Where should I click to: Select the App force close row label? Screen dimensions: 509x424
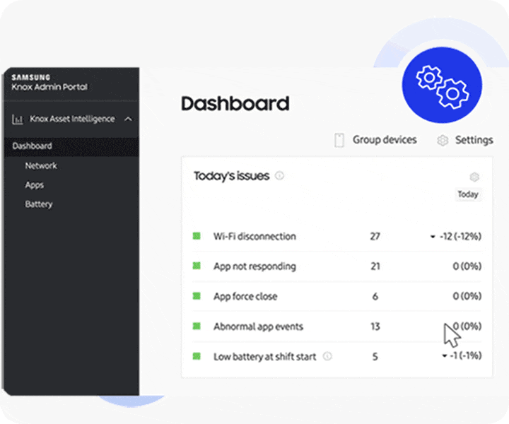pyautogui.click(x=245, y=296)
